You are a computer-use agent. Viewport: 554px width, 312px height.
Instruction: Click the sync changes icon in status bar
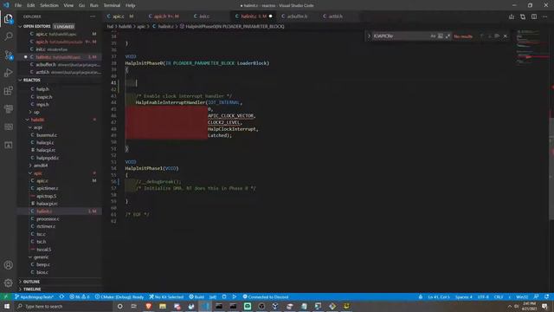(x=61, y=296)
